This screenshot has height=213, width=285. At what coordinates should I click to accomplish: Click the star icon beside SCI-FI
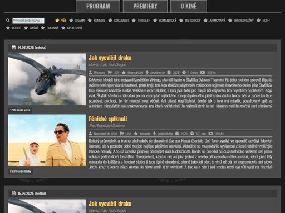pyautogui.click(x=258, y=21)
